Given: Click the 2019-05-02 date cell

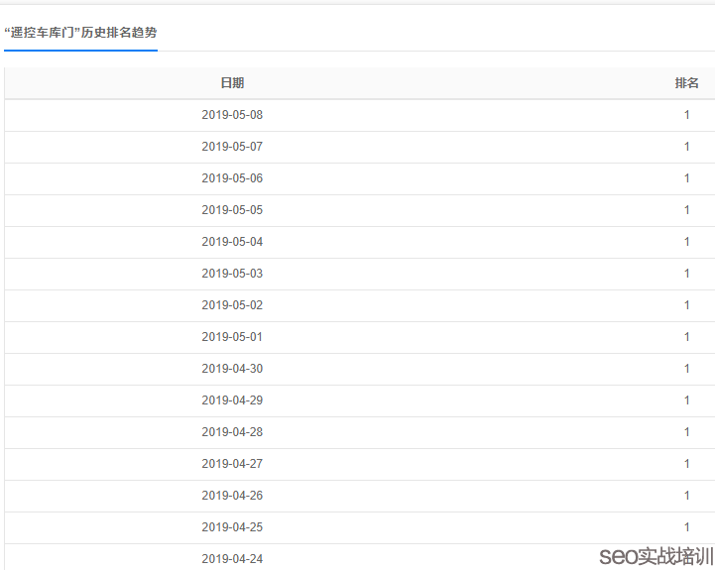Looking at the screenshot, I should [232, 305].
